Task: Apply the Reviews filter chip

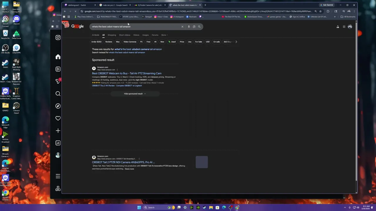Action: coord(109,42)
